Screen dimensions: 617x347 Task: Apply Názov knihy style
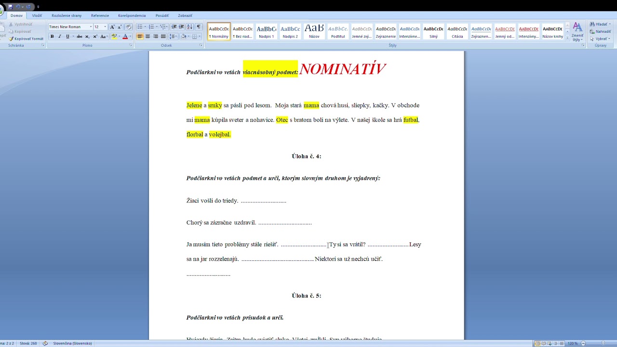pyautogui.click(x=552, y=31)
